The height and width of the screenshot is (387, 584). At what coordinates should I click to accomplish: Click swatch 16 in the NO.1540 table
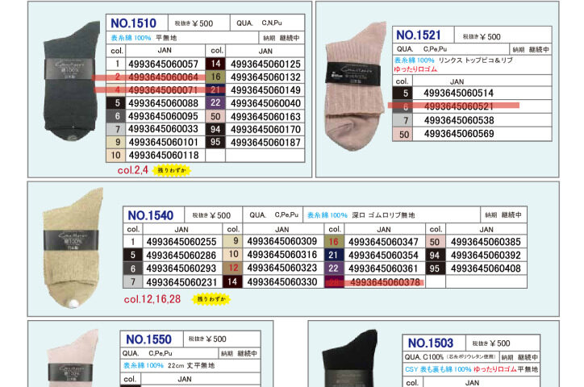(333, 242)
